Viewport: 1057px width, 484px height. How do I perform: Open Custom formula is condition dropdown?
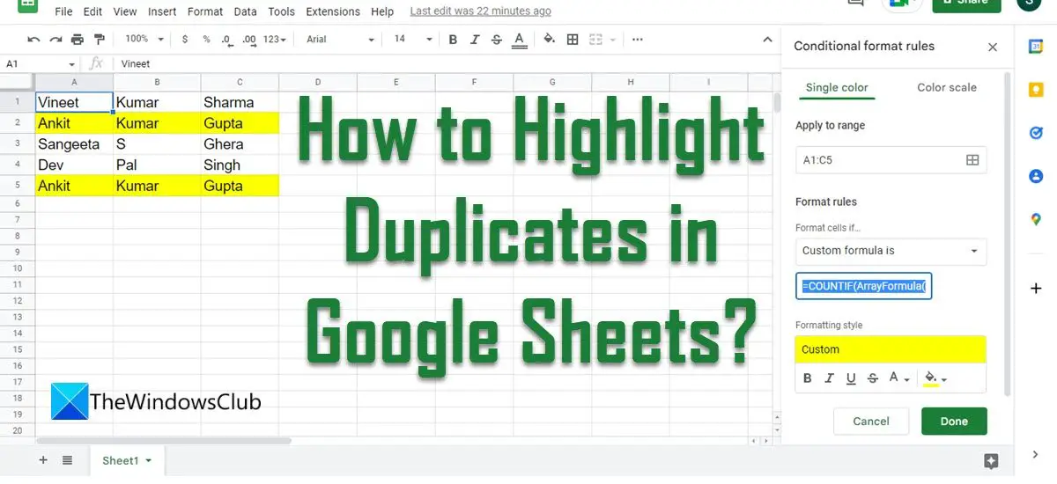[891, 251]
